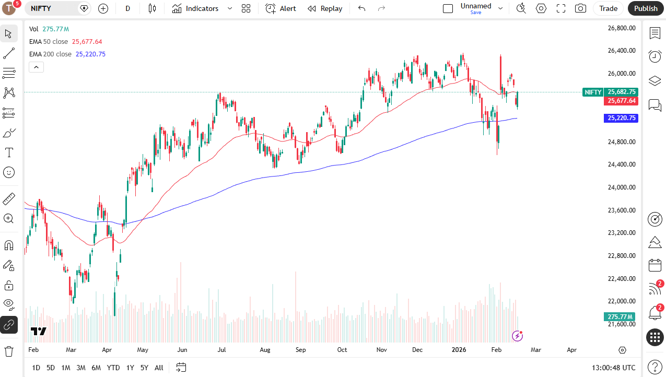The height and width of the screenshot is (377, 666).
Task: Open forecasting and measurement tools
Action: (9, 113)
